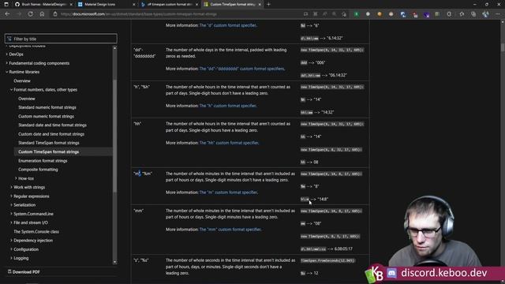This screenshot has height=284, width=505.
Task: Click the green extension icon in toolbar
Action: [356, 14]
